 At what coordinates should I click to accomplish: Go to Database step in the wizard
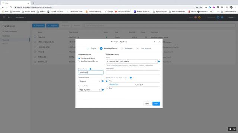click(127, 48)
